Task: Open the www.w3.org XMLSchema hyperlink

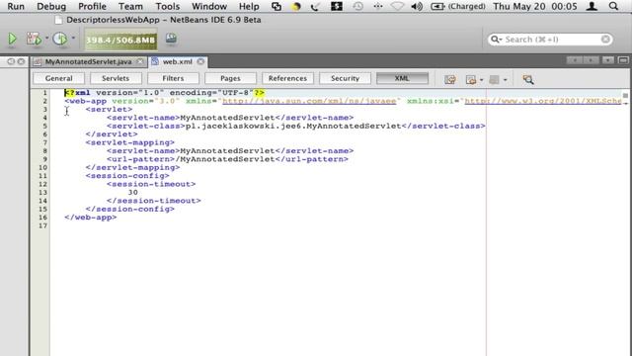Action: point(543,101)
